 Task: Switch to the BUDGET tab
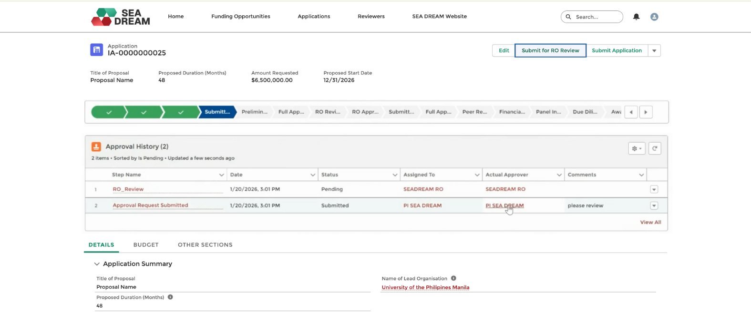(146, 245)
